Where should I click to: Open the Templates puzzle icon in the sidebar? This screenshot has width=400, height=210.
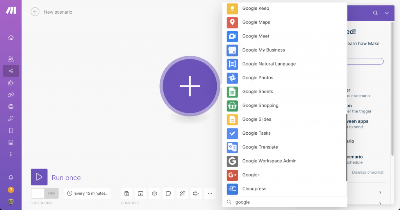tap(11, 83)
